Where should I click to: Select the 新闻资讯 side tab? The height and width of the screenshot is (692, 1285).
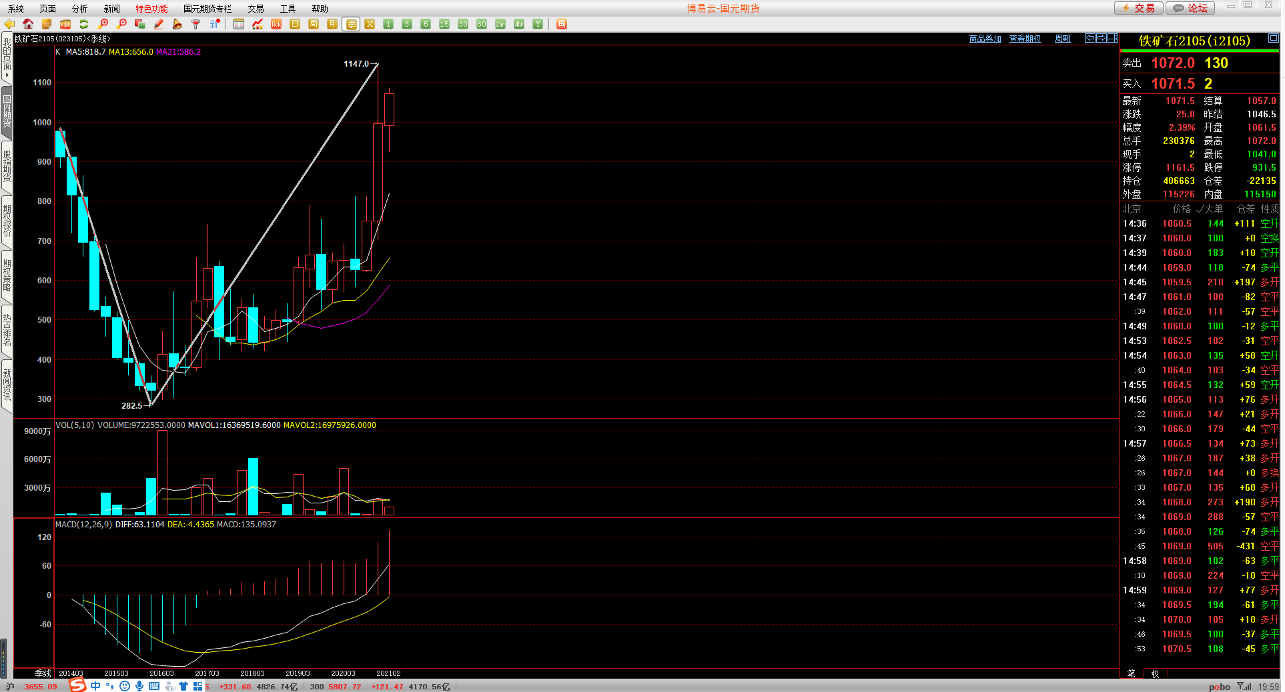7,385
